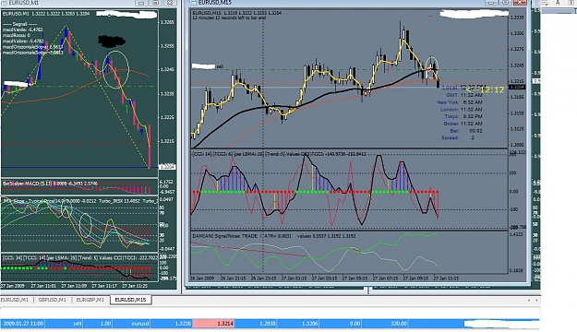Screen dimensions: 577x332
Task: Minimize the EURUSD,M1 chart window
Action: pyautogui.click(x=141, y=3)
